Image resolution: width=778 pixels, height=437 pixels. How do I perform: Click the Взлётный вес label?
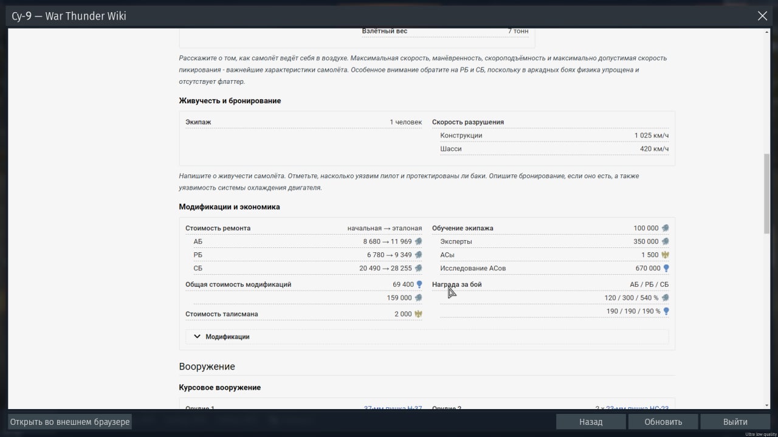coord(385,31)
